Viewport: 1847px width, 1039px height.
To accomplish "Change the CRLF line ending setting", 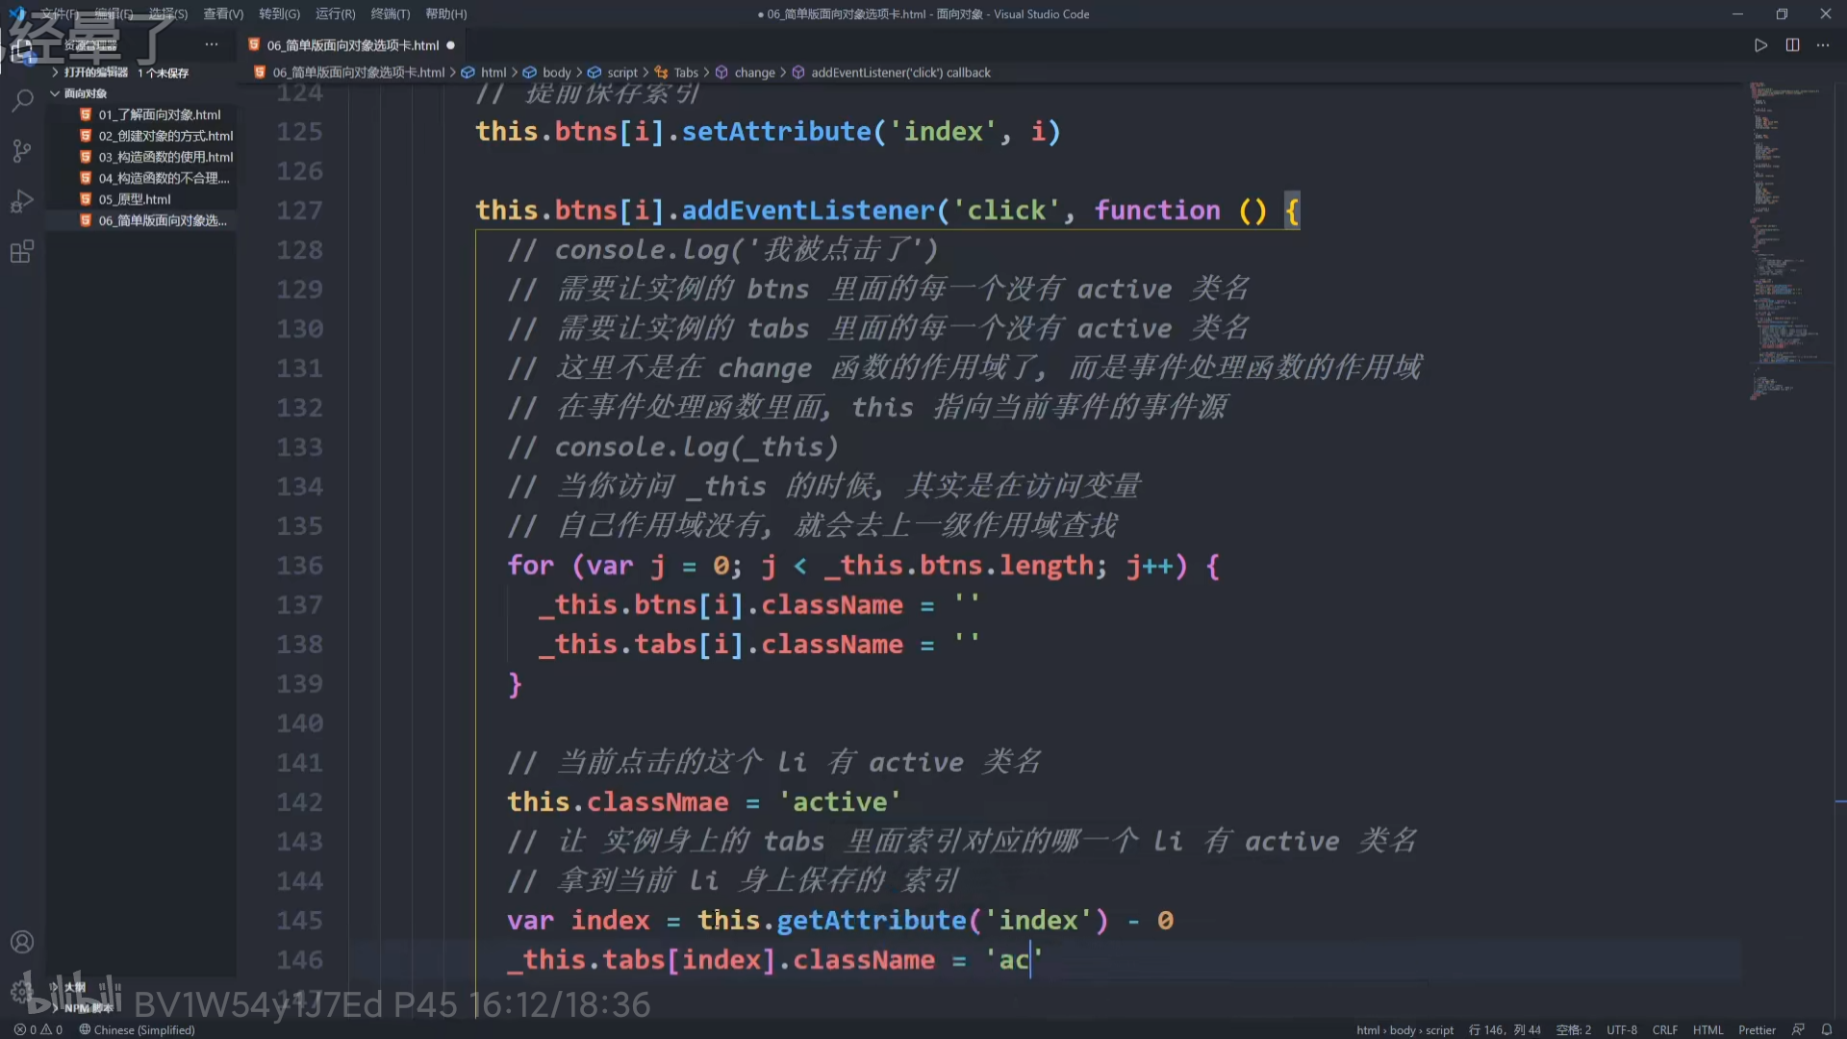I will 1664,1029.
